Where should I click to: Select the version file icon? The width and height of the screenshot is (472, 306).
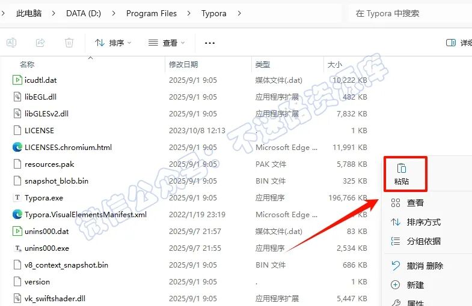click(17, 281)
